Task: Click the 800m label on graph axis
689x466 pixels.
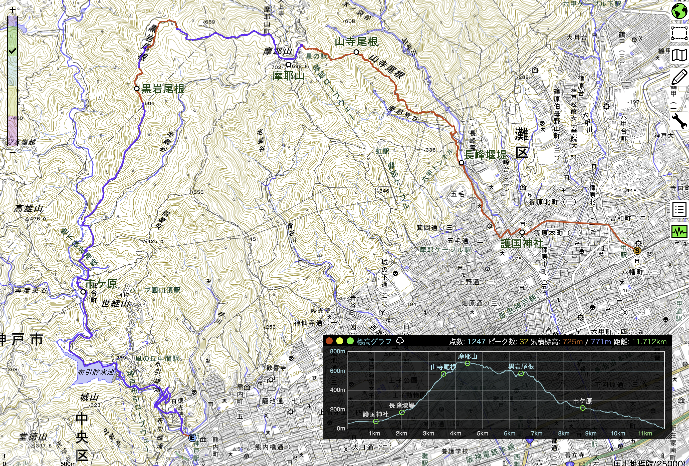Action: coord(338,351)
